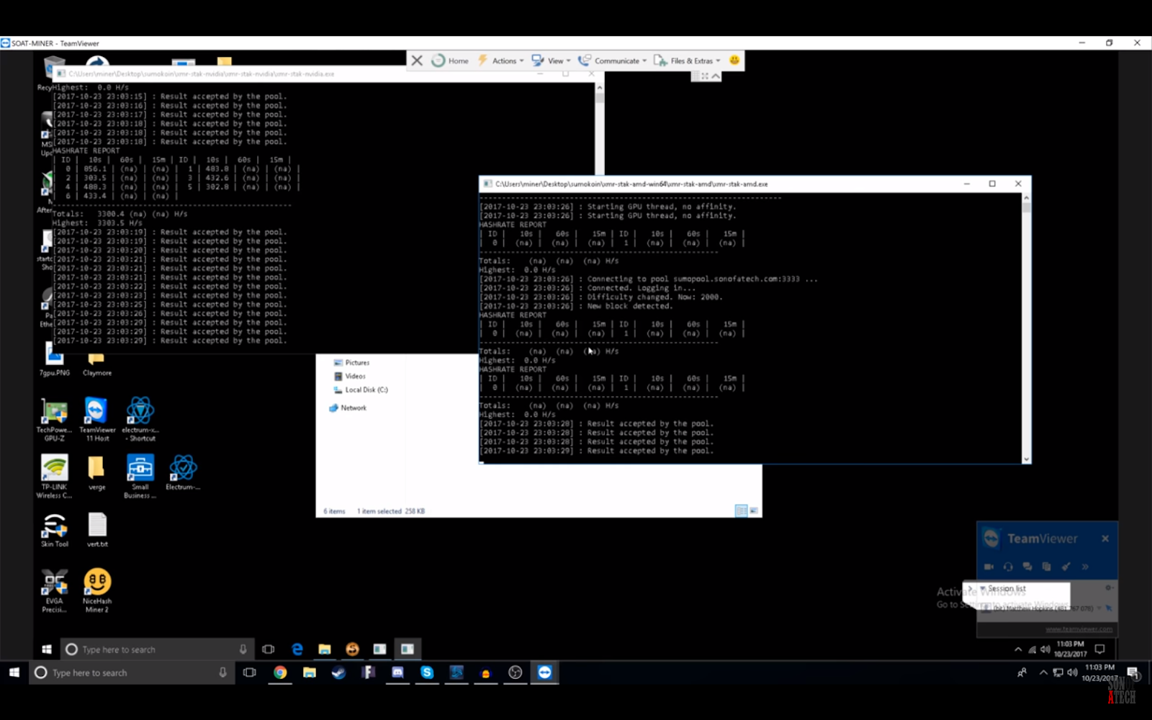Image resolution: width=1152 pixels, height=720 pixels.
Task: Open Steam from the local taskbar
Action: [x=338, y=672]
